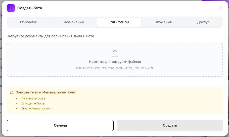The width and height of the screenshot is (229, 137).
Task: Click the upload arrow icon
Action: (x=115, y=53)
